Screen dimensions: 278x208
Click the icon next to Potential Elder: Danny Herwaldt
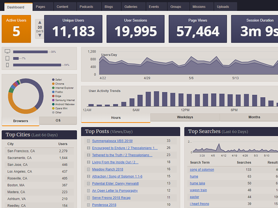pyautogui.click(x=88, y=183)
